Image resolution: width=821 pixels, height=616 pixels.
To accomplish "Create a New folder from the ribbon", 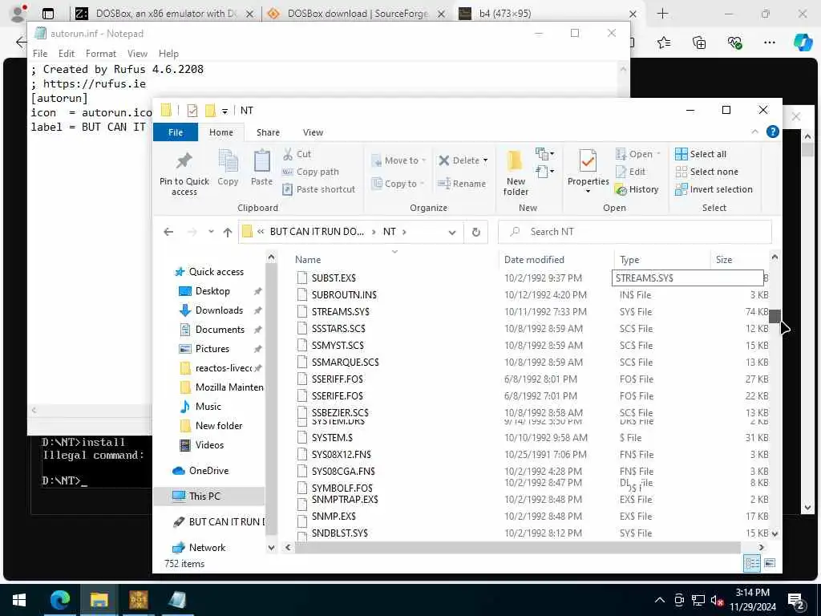I will coord(516,173).
